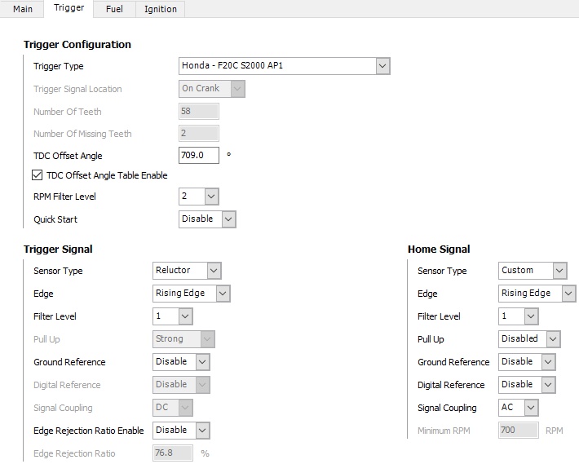
Task: Click the Edge Rejection Ratio Enable label
Action: pyautogui.click(x=88, y=431)
